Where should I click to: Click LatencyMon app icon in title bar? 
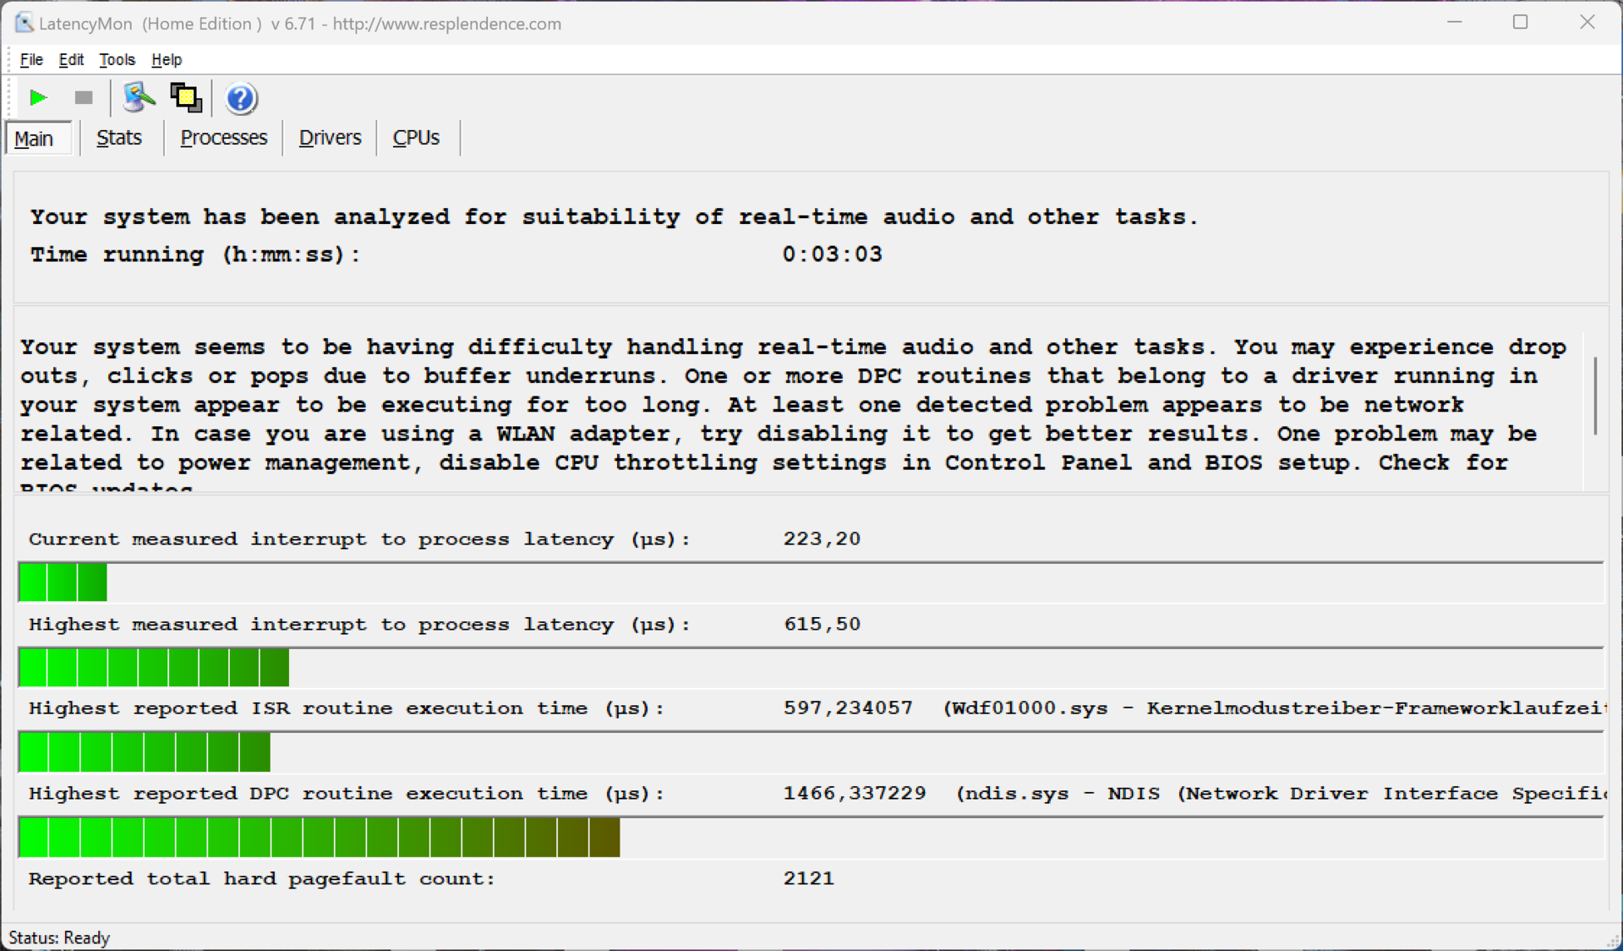coord(24,23)
